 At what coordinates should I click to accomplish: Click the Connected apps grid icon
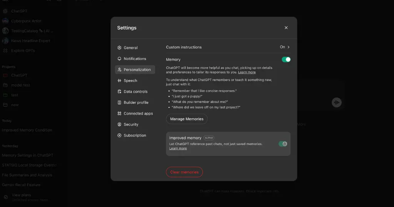coord(119,113)
